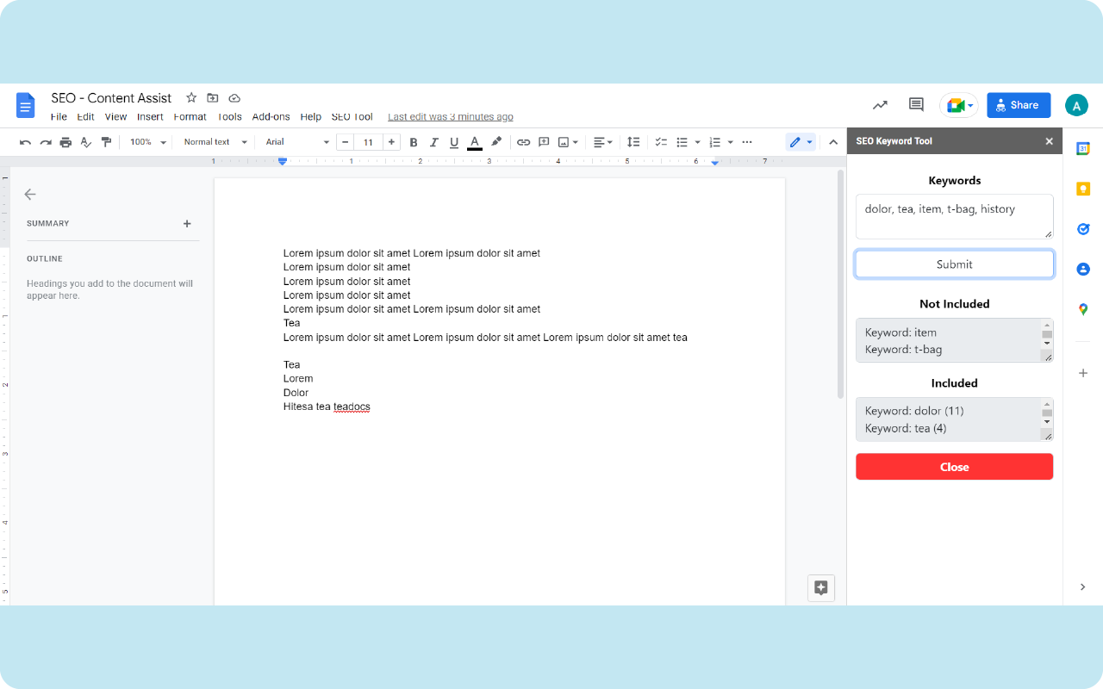Open the Last edit was 3 minutes ago link

click(451, 117)
